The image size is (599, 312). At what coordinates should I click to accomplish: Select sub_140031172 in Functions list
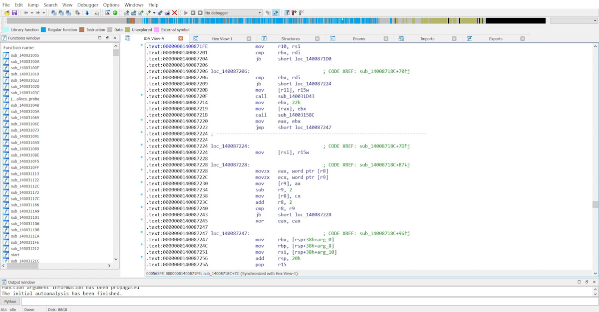coord(24,192)
